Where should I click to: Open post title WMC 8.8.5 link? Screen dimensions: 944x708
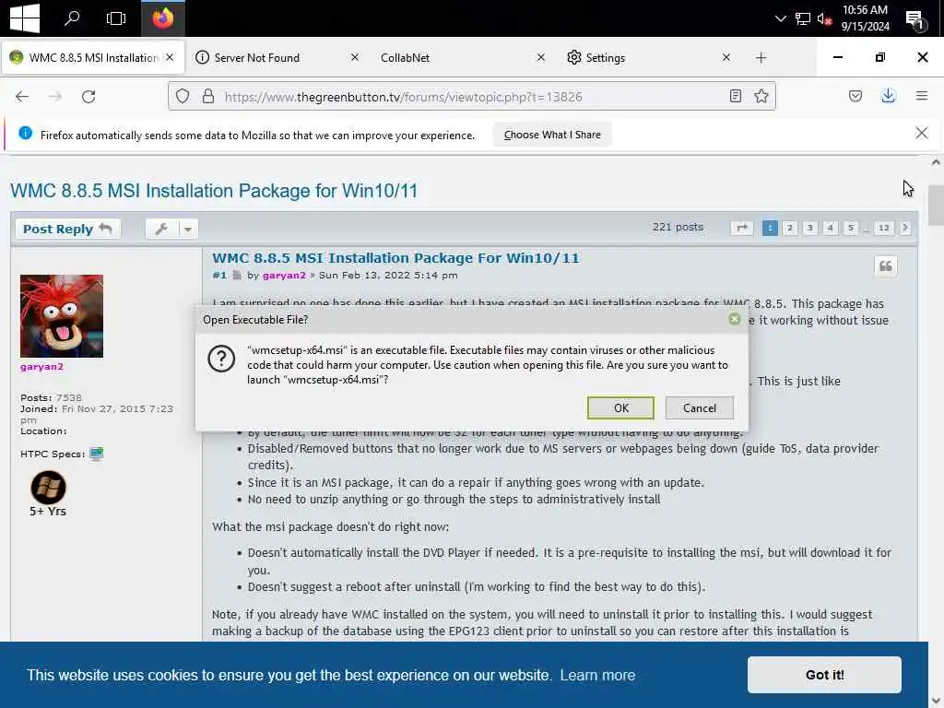pos(395,258)
